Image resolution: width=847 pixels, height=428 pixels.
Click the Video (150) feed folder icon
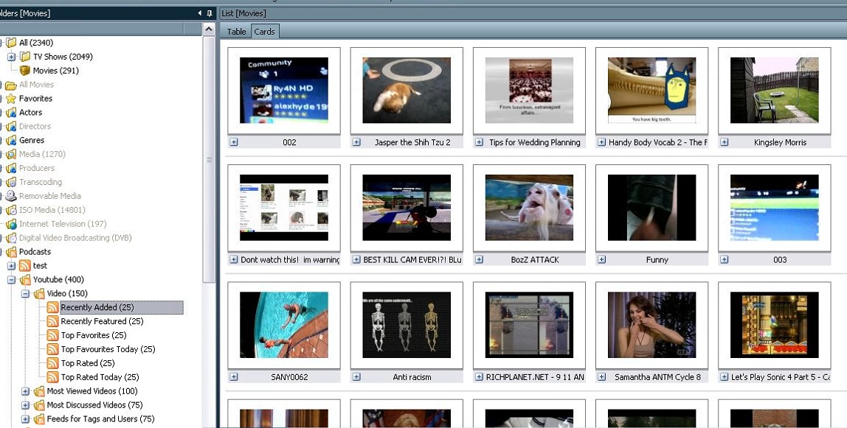click(39, 294)
